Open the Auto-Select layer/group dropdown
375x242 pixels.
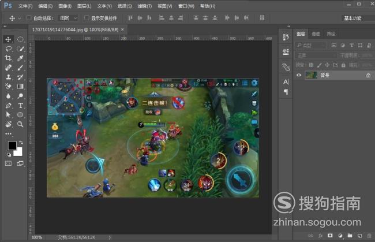69,18
